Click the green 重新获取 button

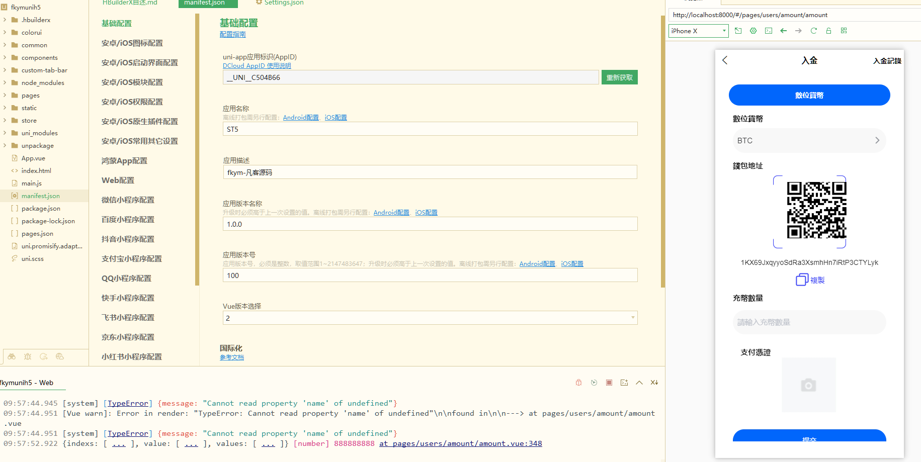coord(619,77)
